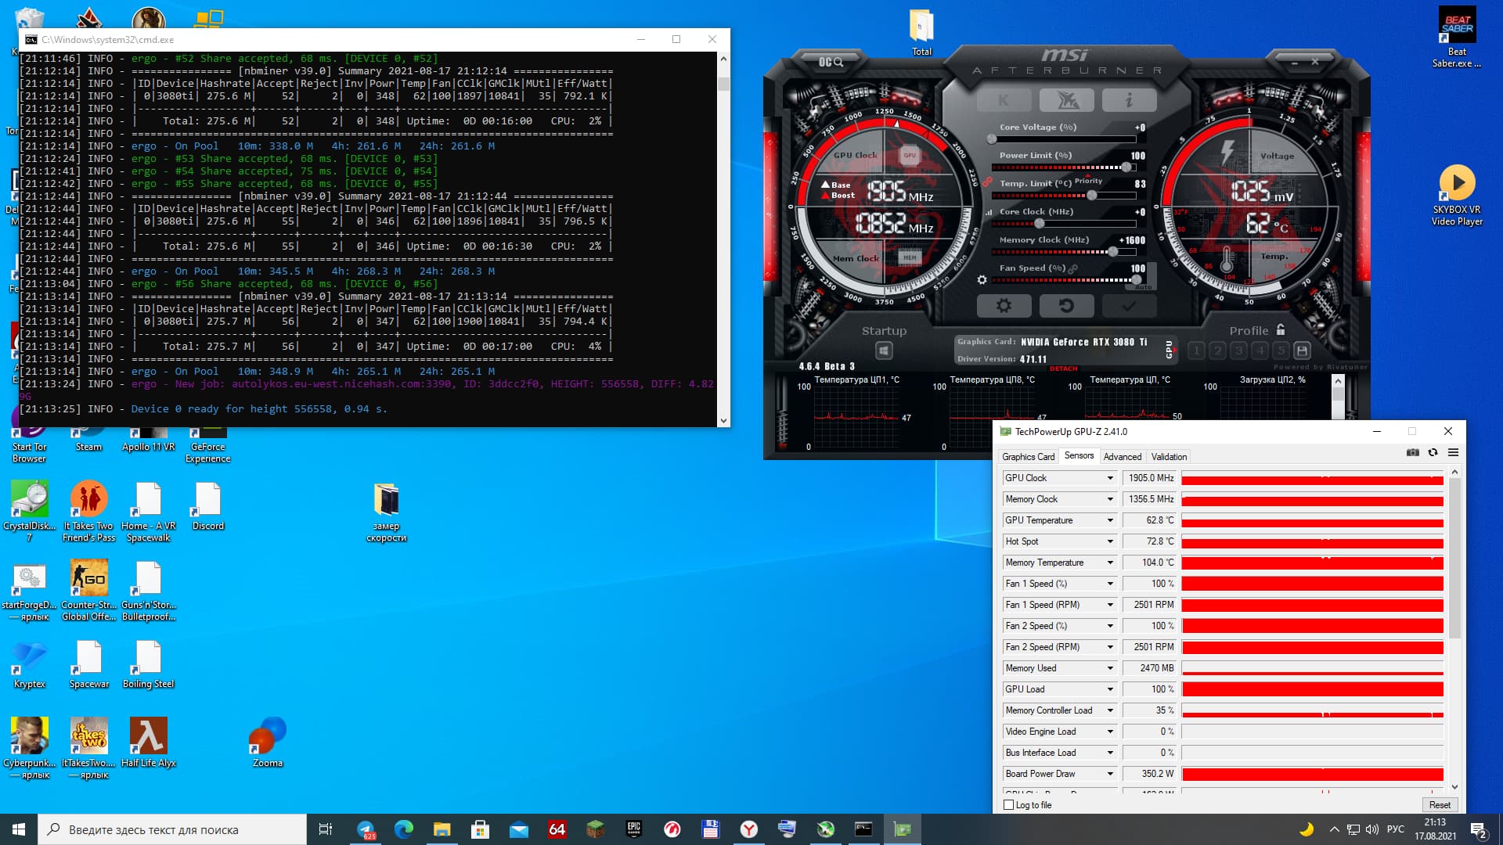Click the Reset button in GPU-Z
The width and height of the screenshot is (1503, 845).
click(x=1439, y=805)
